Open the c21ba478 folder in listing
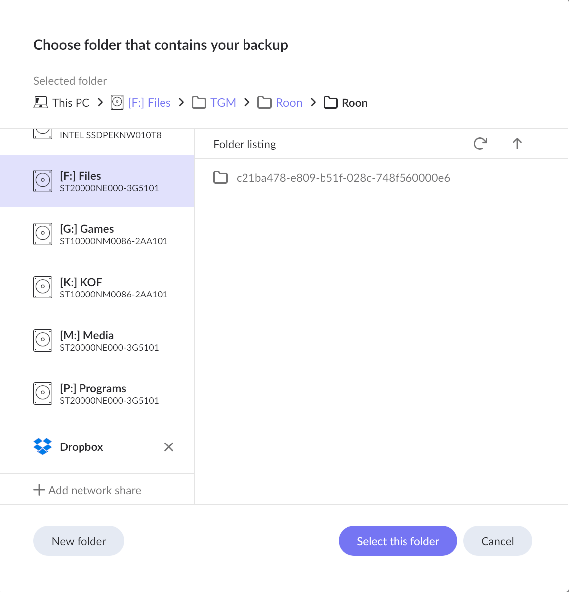This screenshot has width=569, height=592. click(x=343, y=178)
